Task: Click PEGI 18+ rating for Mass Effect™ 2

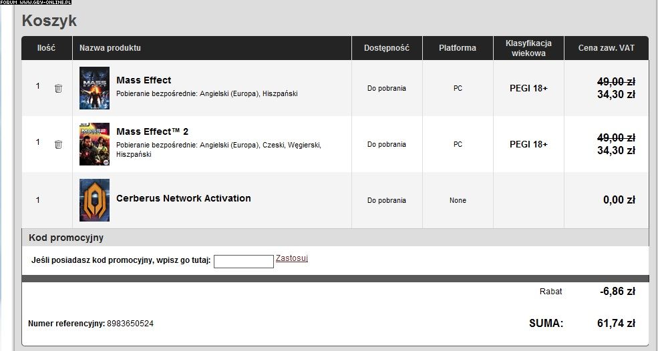Action: click(528, 144)
